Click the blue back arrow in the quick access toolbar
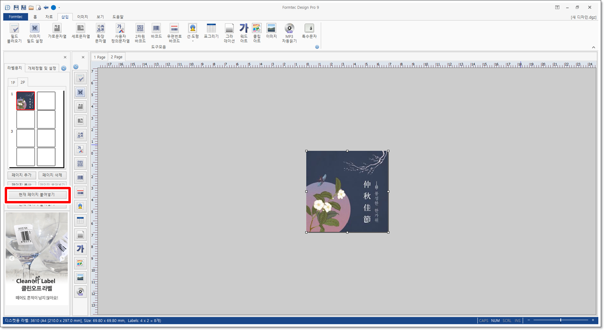The image size is (604, 330). tap(46, 8)
